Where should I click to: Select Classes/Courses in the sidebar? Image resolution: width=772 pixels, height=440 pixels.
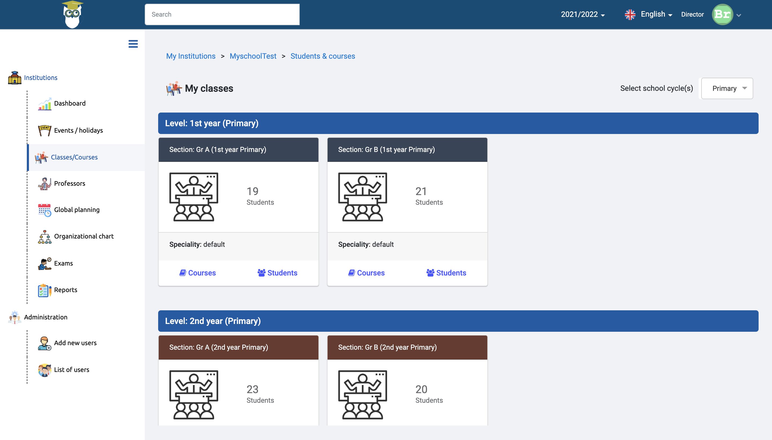(74, 157)
